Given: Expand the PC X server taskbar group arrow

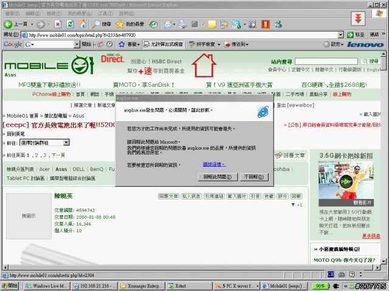Looking at the screenshot, I should [x=258, y=286].
